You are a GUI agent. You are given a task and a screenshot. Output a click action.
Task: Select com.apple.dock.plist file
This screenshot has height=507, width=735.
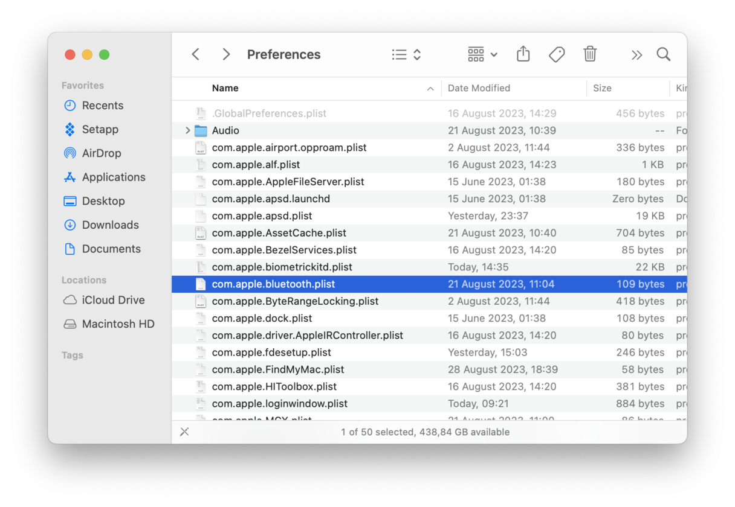click(x=262, y=318)
